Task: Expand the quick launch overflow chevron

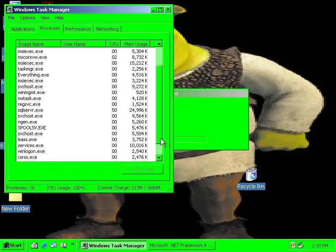Action: 72,244
